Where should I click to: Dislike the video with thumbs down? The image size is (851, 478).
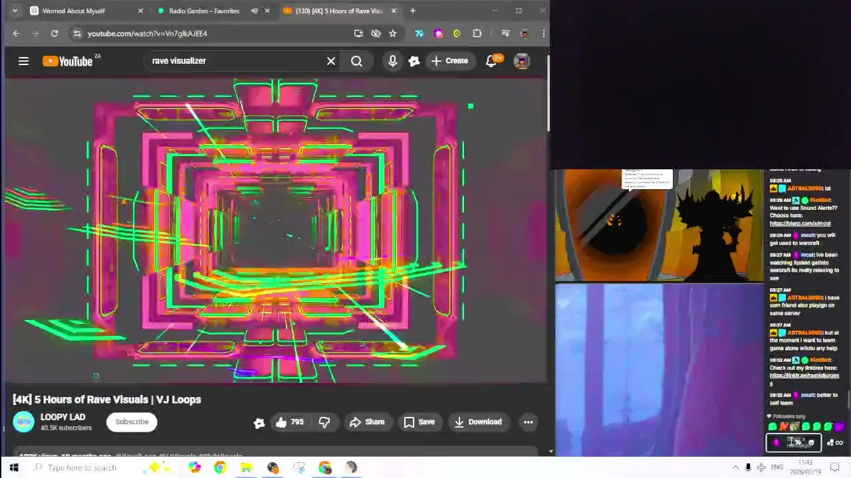pyautogui.click(x=324, y=422)
